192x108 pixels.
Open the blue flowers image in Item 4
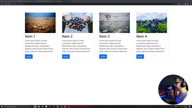click(x=151, y=23)
